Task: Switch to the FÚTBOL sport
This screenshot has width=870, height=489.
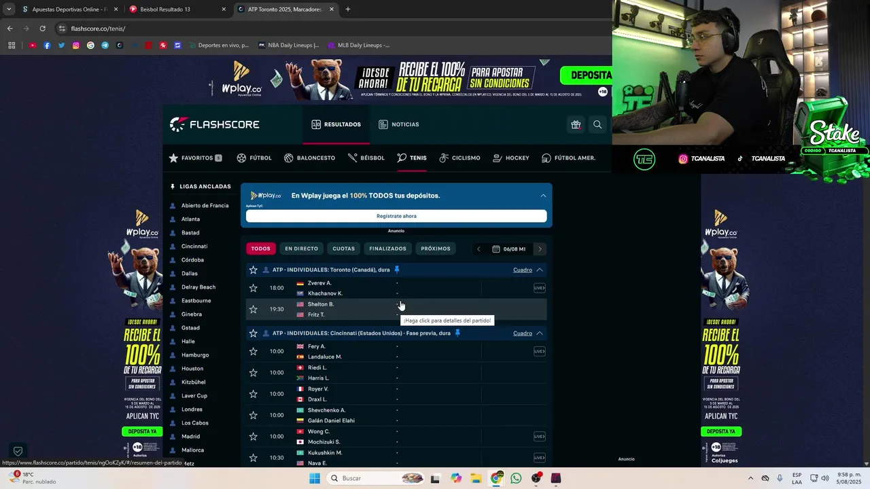Action: point(254,158)
